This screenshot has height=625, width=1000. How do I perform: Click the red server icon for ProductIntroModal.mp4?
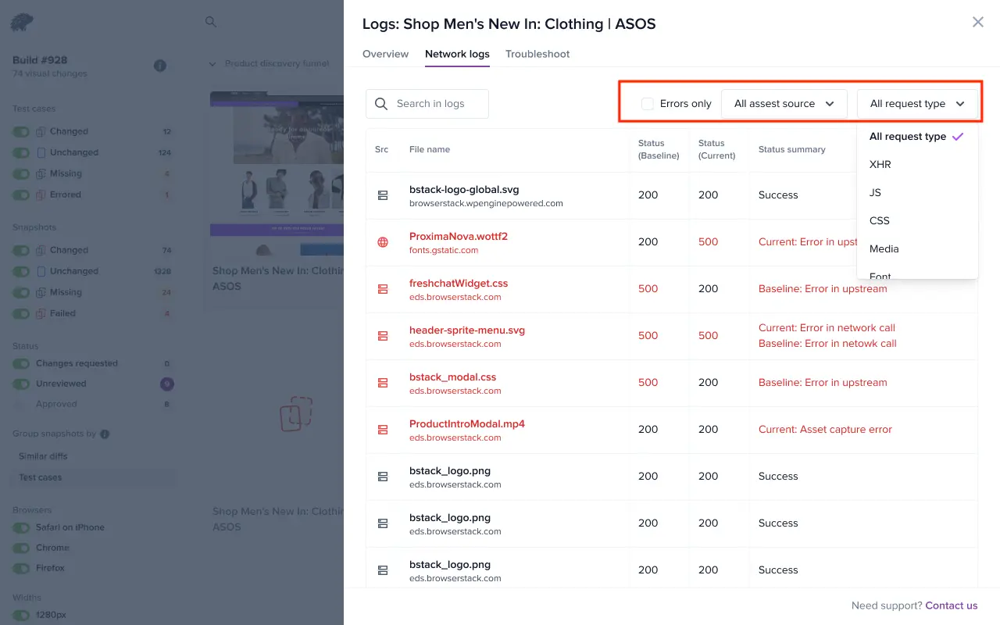[383, 430]
